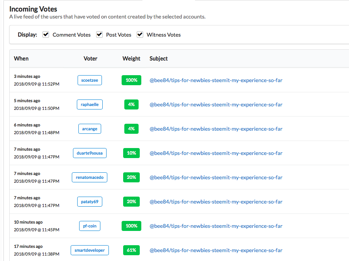Click the 4% weight badge for arcange
The width and height of the screenshot is (349, 261).
(131, 129)
